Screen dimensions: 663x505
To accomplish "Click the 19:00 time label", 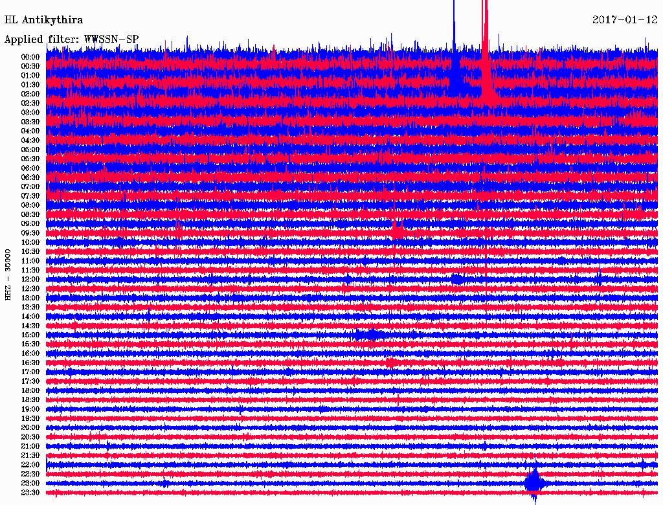I will click(30, 409).
